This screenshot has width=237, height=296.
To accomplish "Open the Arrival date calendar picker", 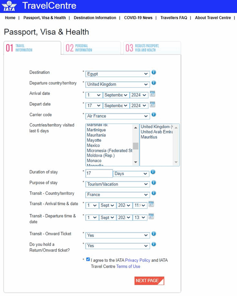I will pos(152,94).
